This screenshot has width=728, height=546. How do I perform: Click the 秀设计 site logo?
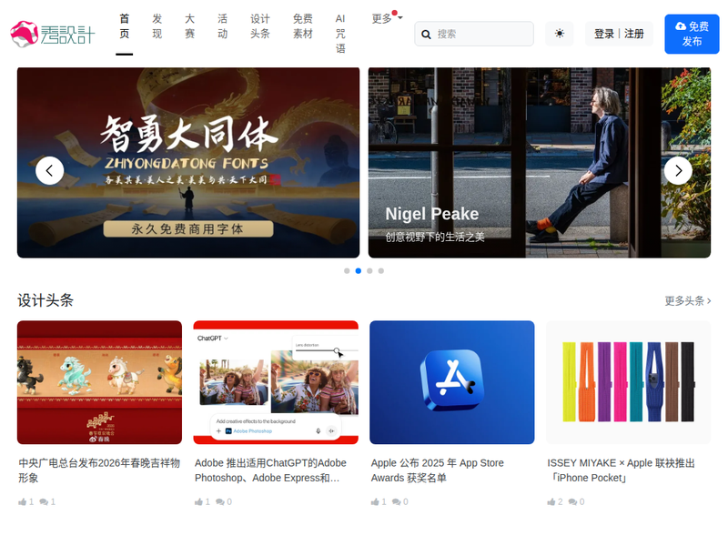tap(52, 34)
